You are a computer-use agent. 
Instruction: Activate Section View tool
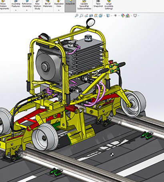91,16
